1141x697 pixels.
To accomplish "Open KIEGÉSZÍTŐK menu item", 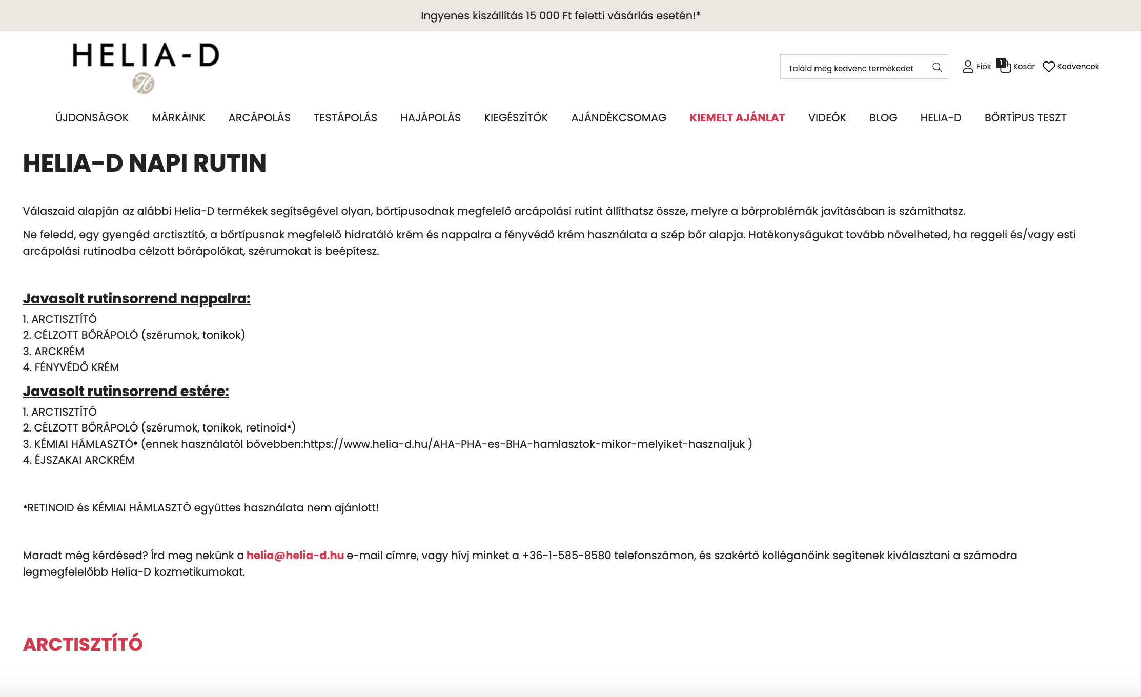I will coord(516,118).
